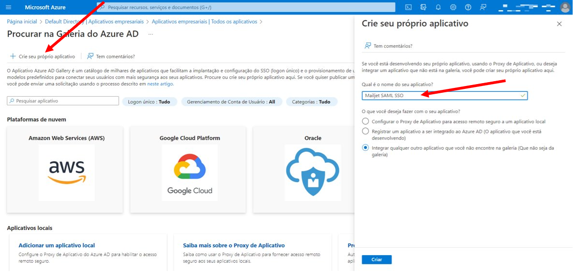
Task: Select Configurar o Proxy de Aplicativo option
Action: [365, 121]
